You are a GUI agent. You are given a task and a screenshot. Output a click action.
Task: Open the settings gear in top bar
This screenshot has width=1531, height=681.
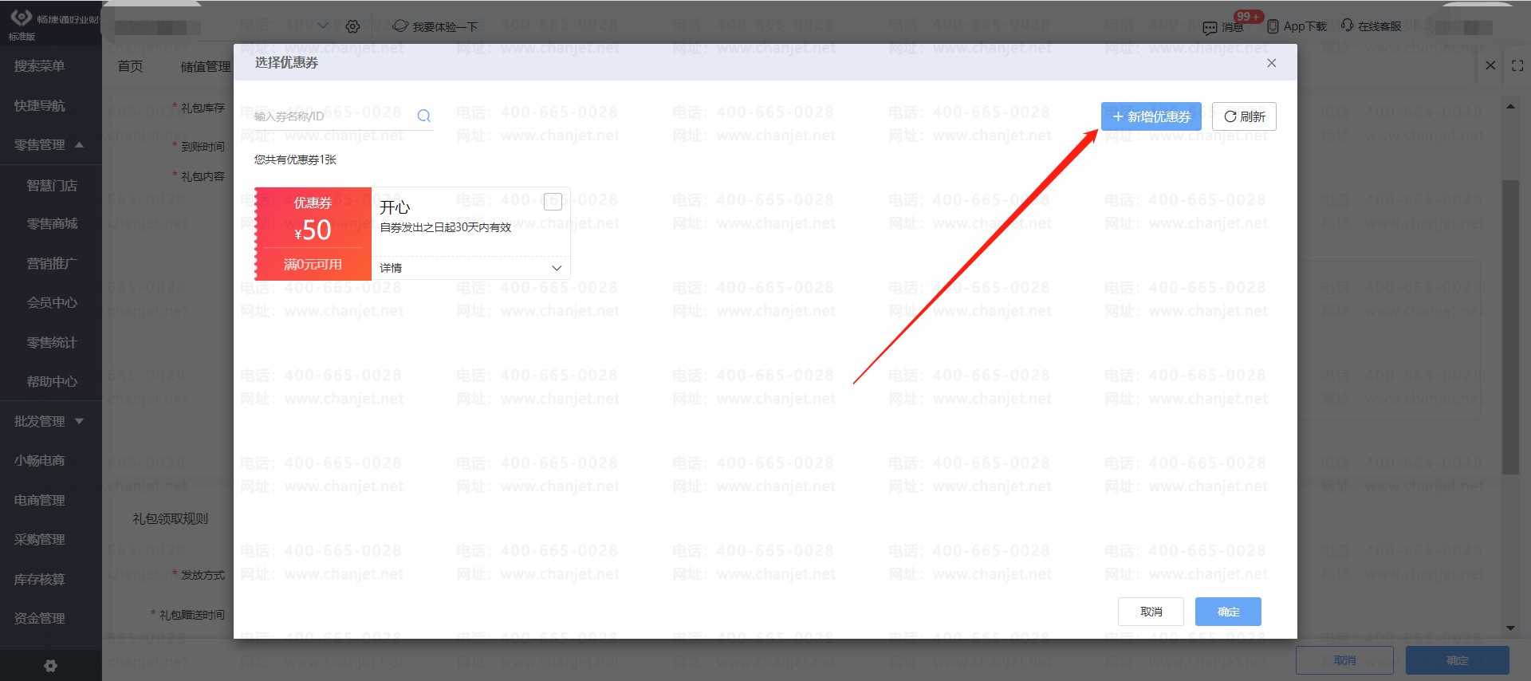point(352,26)
